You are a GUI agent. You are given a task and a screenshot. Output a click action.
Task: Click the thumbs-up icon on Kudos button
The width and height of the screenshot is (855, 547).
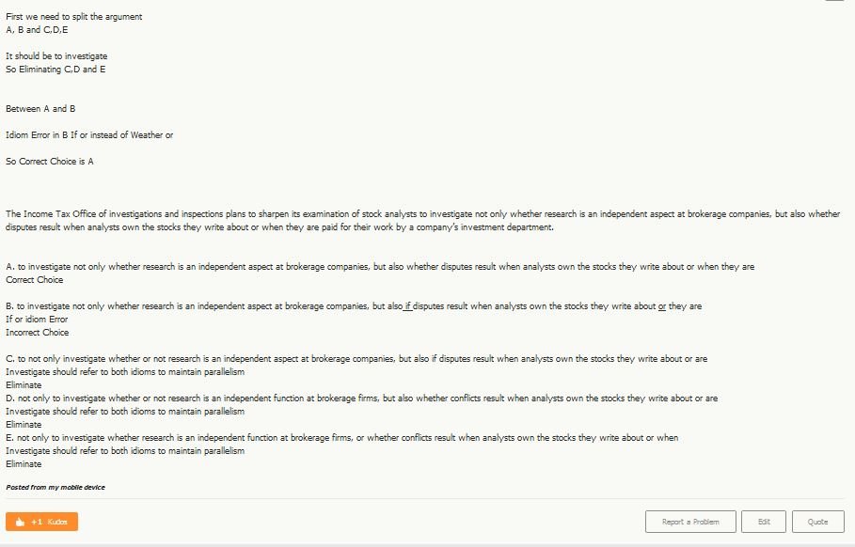click(19, 522)
